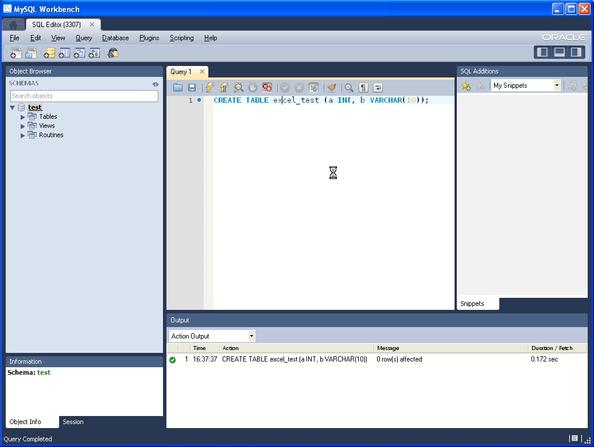Switch to the Session tab
Image resolution: width=594 pixels, height=447 pixels.
click(x=73, y=422)
